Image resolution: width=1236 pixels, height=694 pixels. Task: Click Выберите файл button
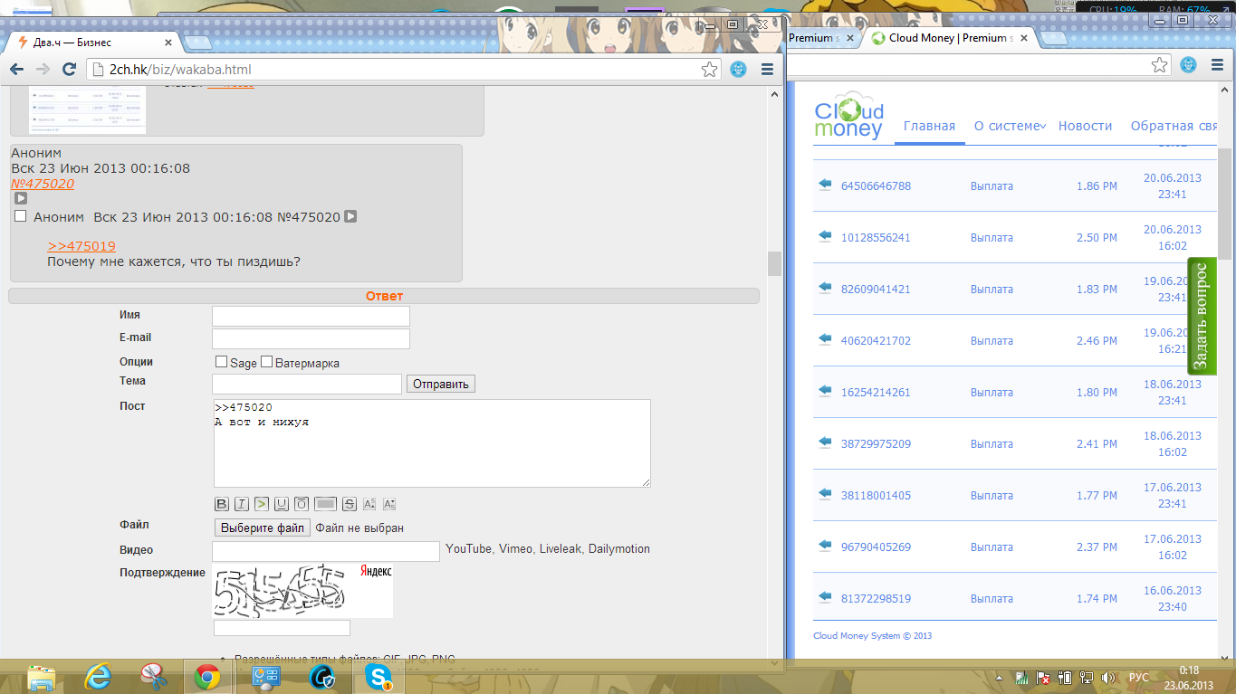click(263, 528)
